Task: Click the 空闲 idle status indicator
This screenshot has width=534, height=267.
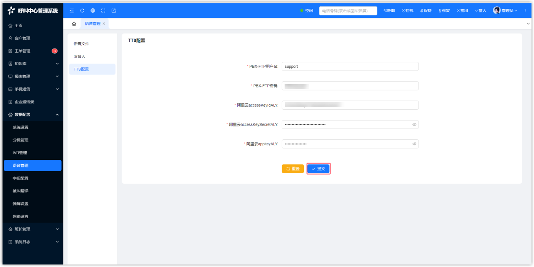Action: (306, 10)
